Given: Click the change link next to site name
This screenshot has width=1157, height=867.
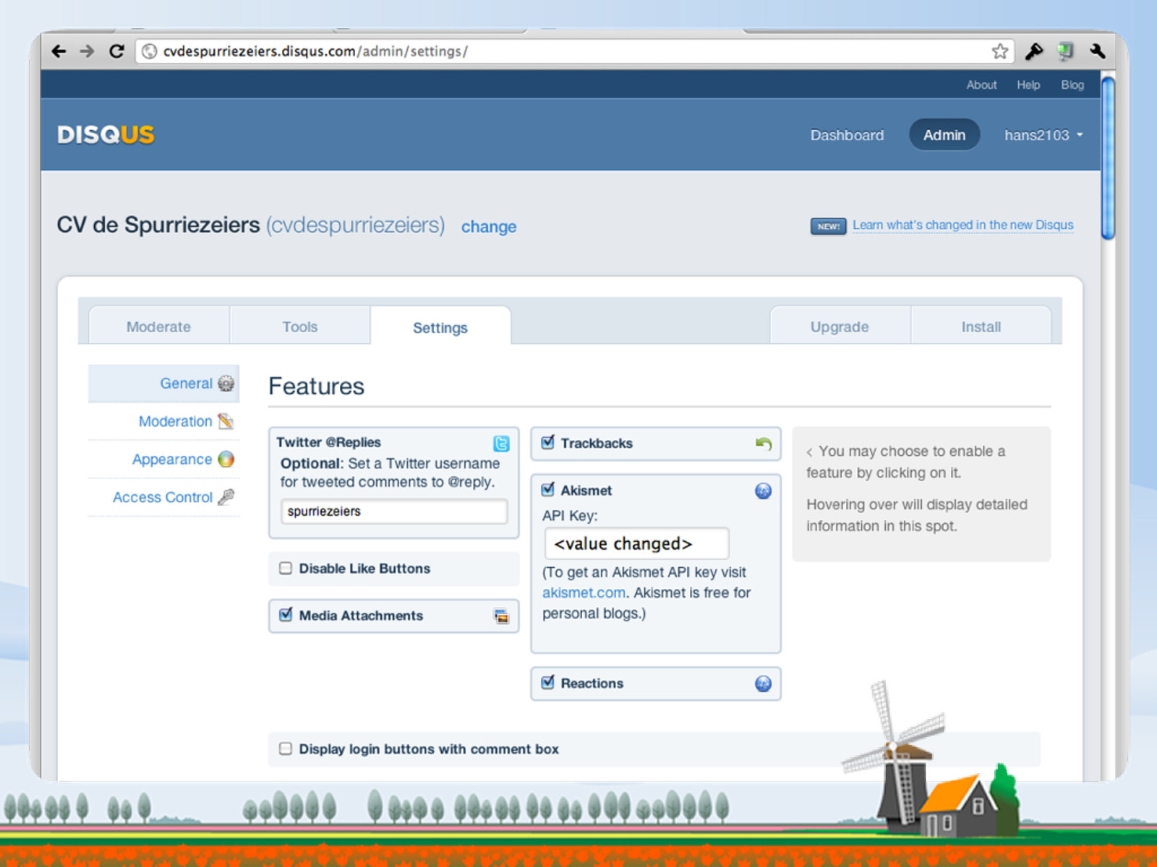Looking at the screenshot, I should tap(489, 227).
